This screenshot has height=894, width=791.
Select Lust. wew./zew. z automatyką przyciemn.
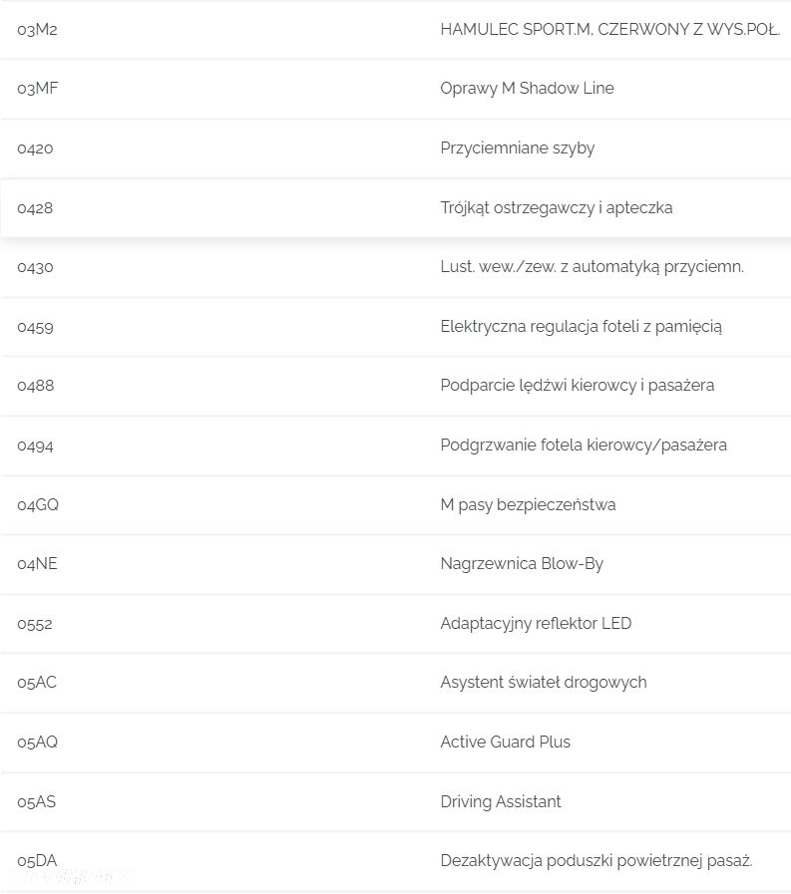[x=592, y=267]
